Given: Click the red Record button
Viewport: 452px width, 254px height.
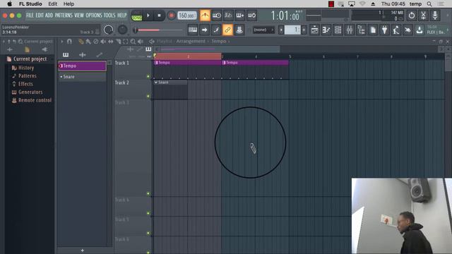Looking at the screenshot, I should [171, 16].
